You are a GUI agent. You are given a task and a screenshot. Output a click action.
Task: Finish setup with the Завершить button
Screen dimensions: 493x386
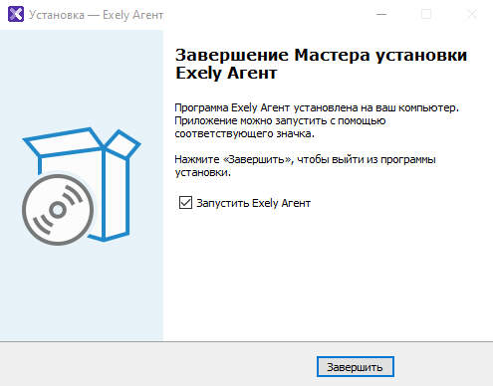coord(356,367)
